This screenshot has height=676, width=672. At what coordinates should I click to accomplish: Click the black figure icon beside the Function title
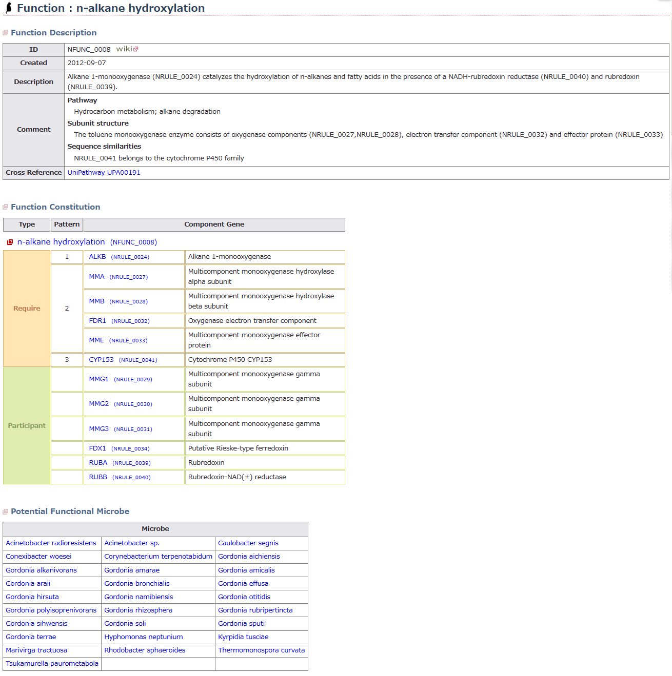pos(8,8)
